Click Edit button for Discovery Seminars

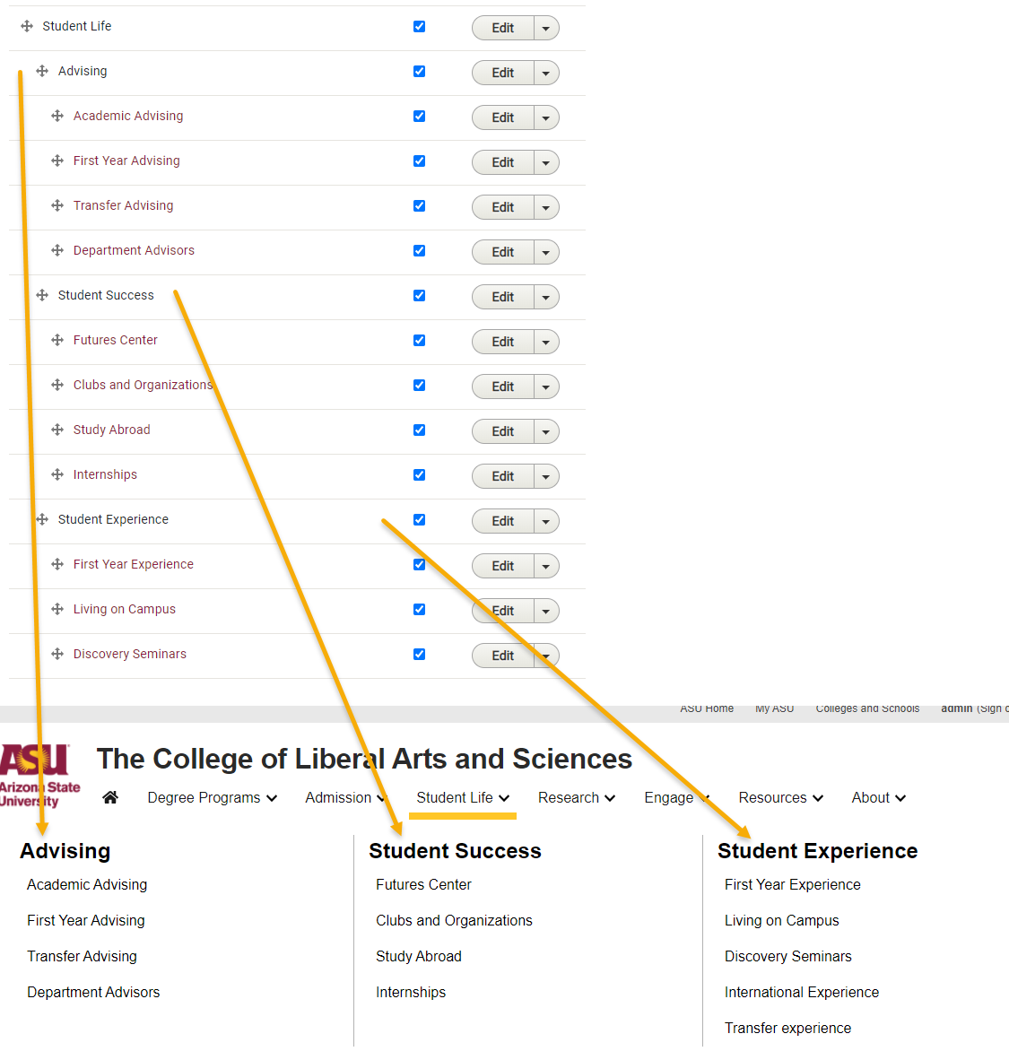[502, 656]
